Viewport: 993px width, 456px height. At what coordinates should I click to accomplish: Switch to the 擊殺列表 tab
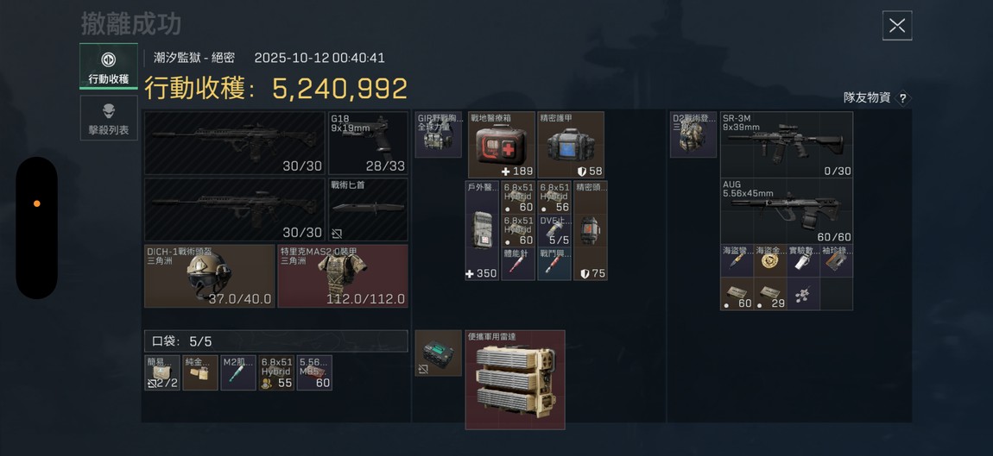coord(108,118)
